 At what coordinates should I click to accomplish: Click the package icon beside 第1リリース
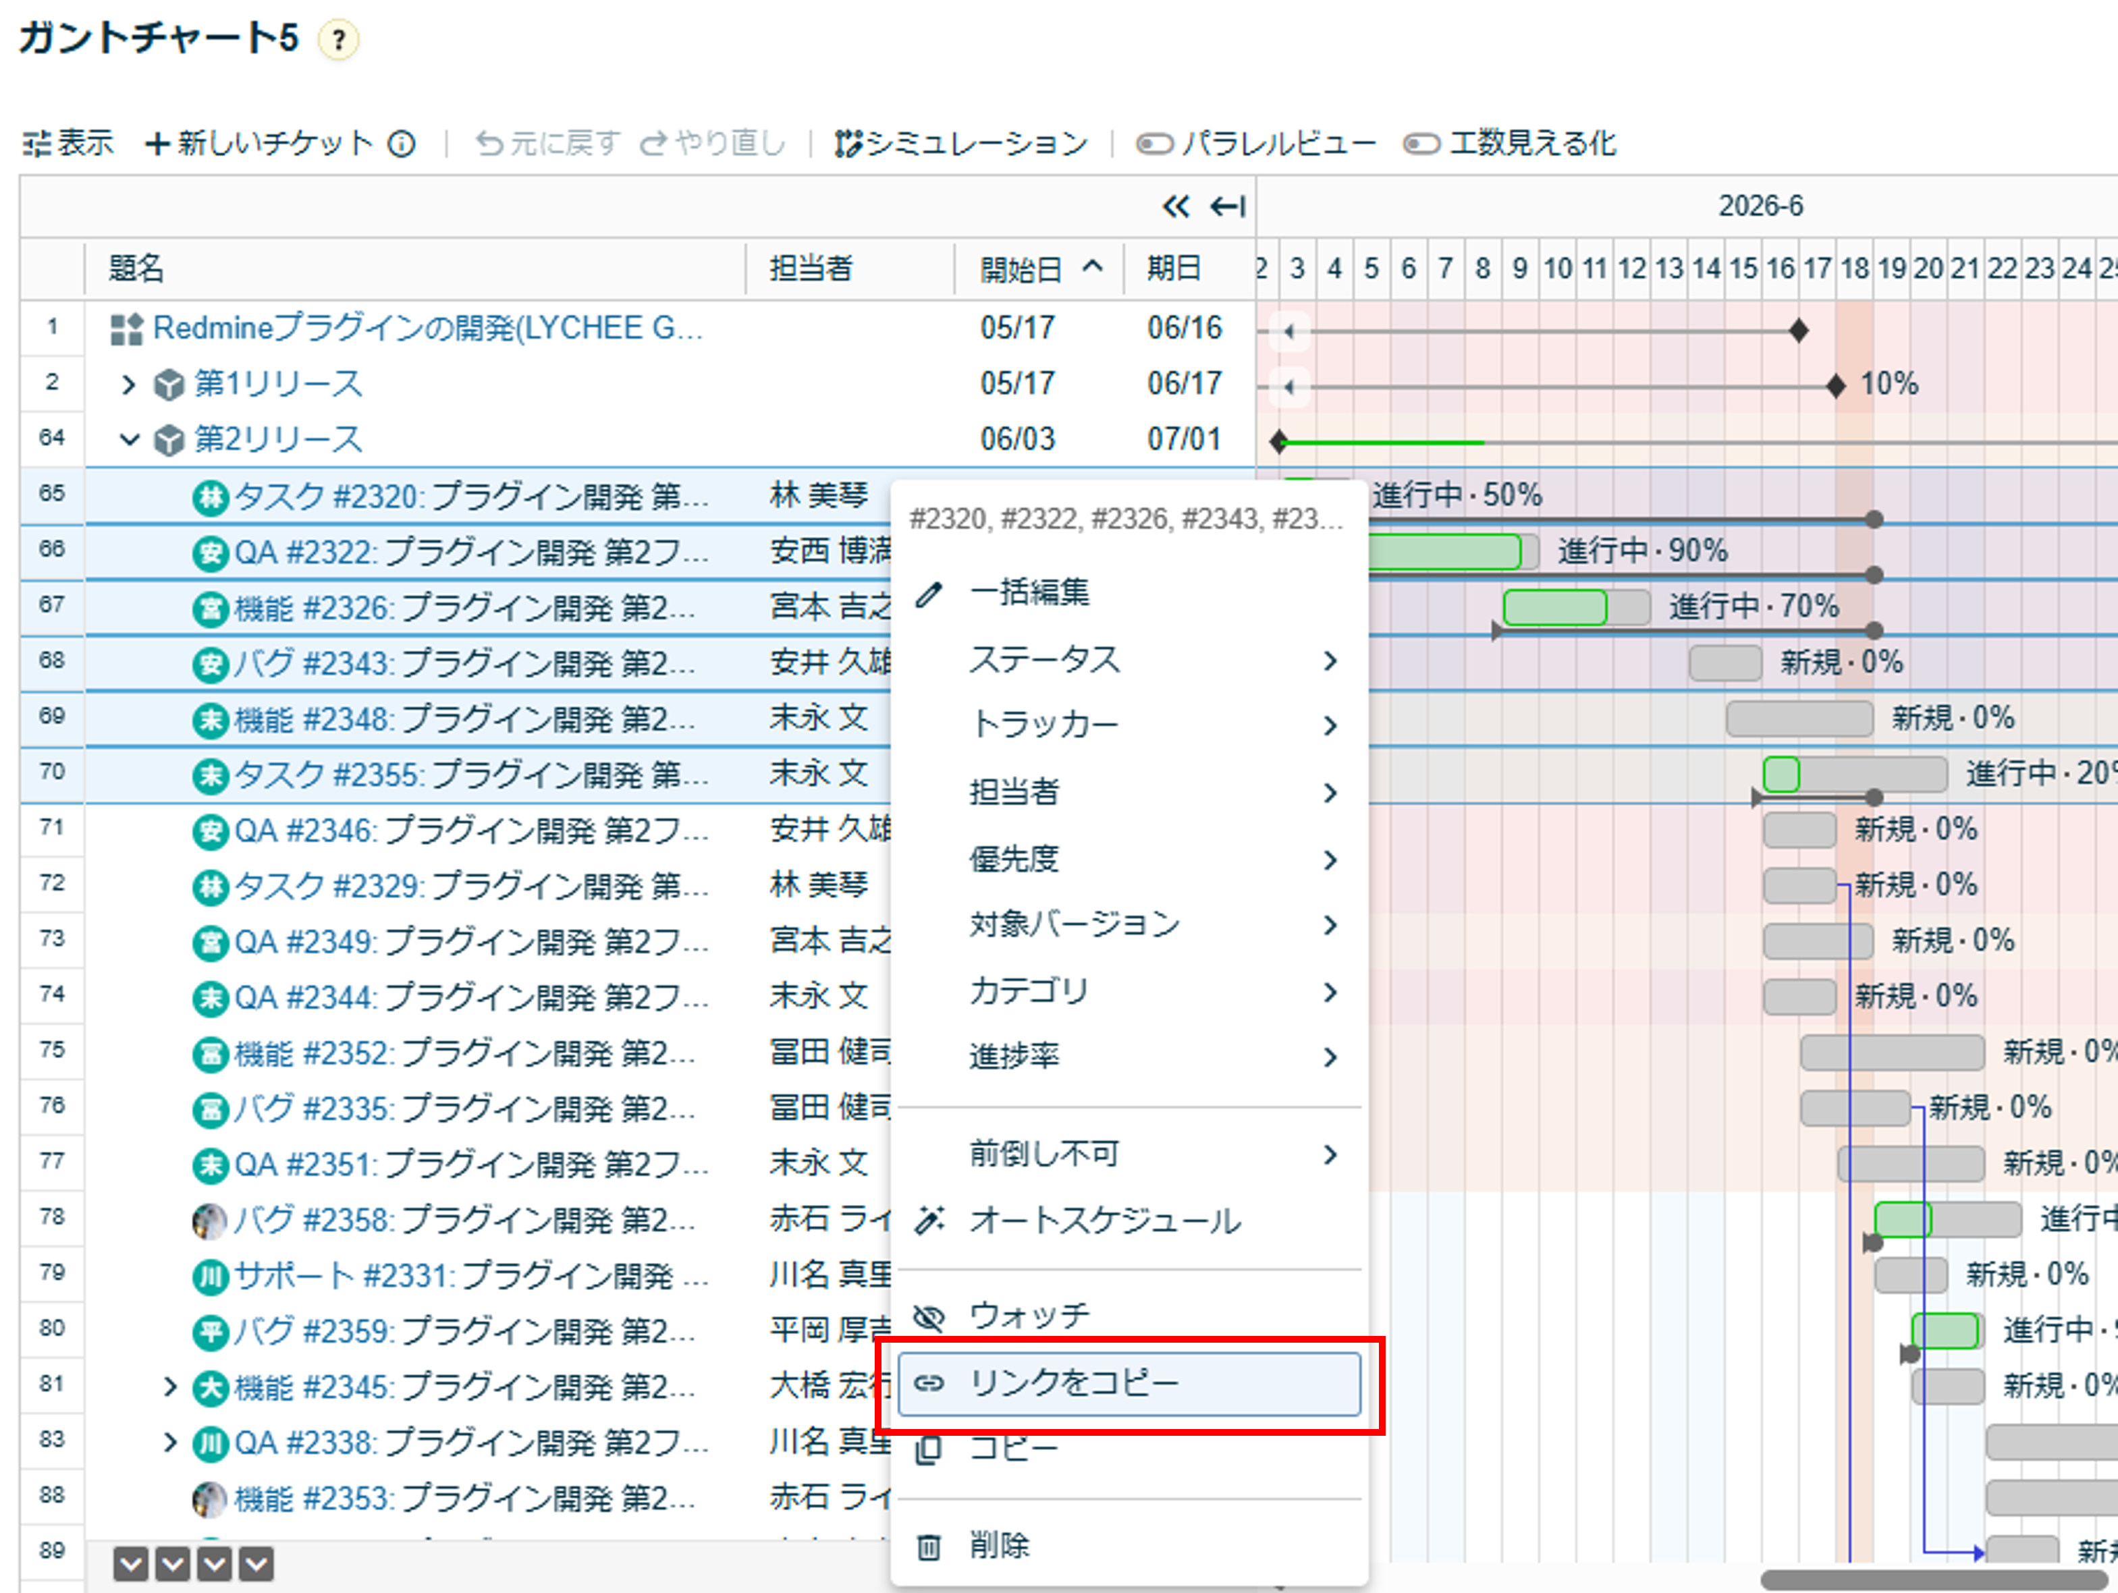pyautogui.click(x=169, y=386)
